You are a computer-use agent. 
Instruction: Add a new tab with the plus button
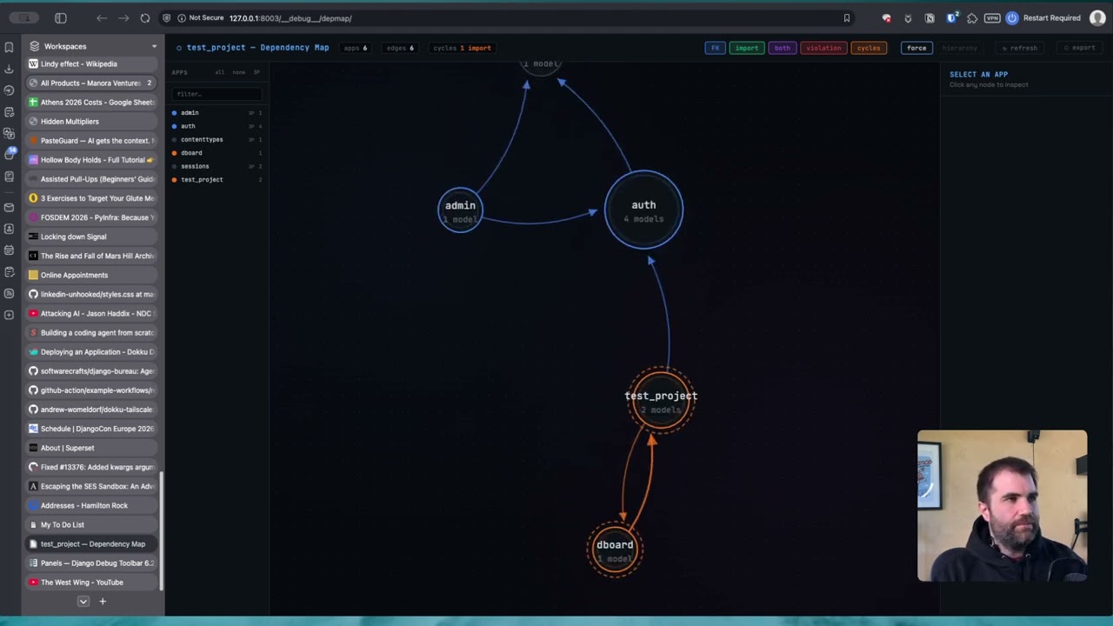tap(103, 601)
